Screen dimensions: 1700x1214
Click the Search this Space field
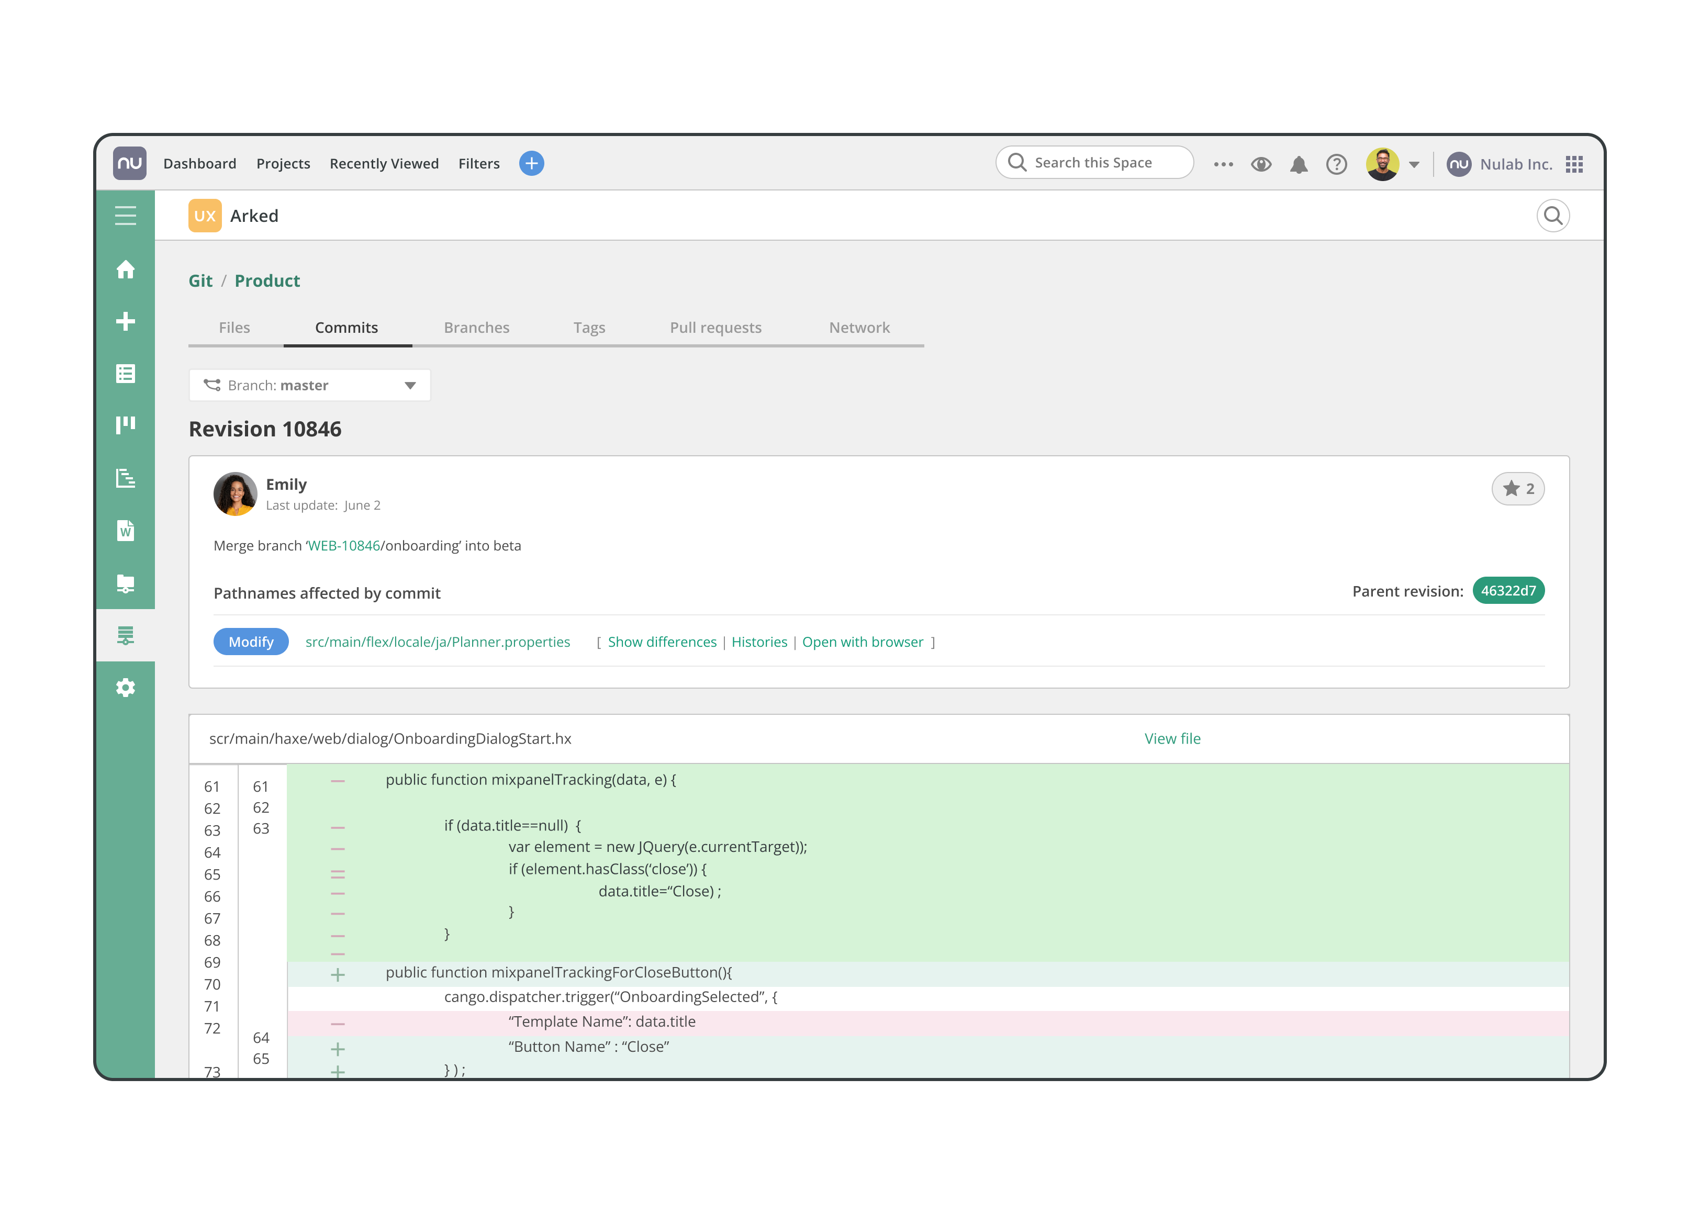coord(1094,163)
